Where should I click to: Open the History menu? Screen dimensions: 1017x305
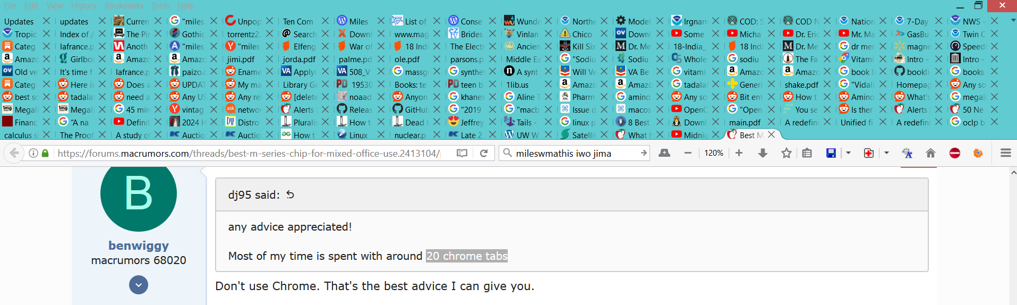point(84,6)
